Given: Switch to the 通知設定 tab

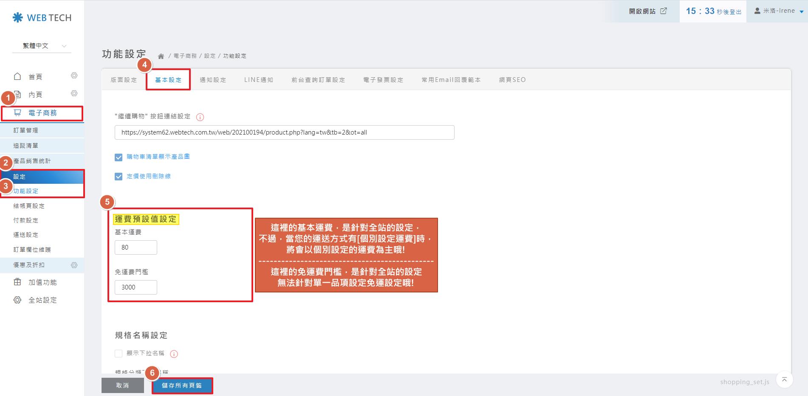Looking at the screenshot, I should [213, 80].
